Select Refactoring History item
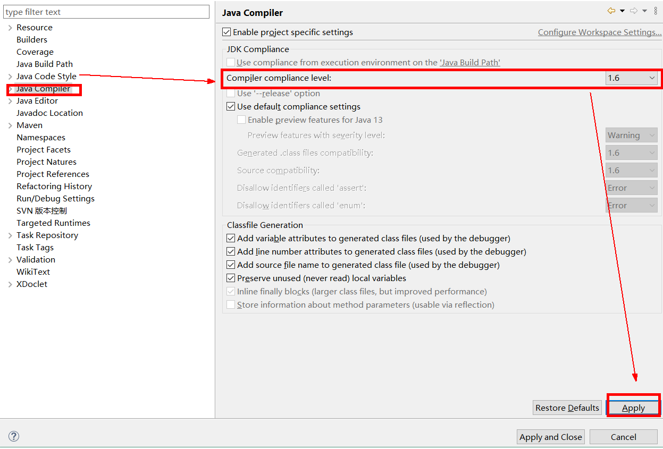The image size is (663, 449). (x=54, y=187)
